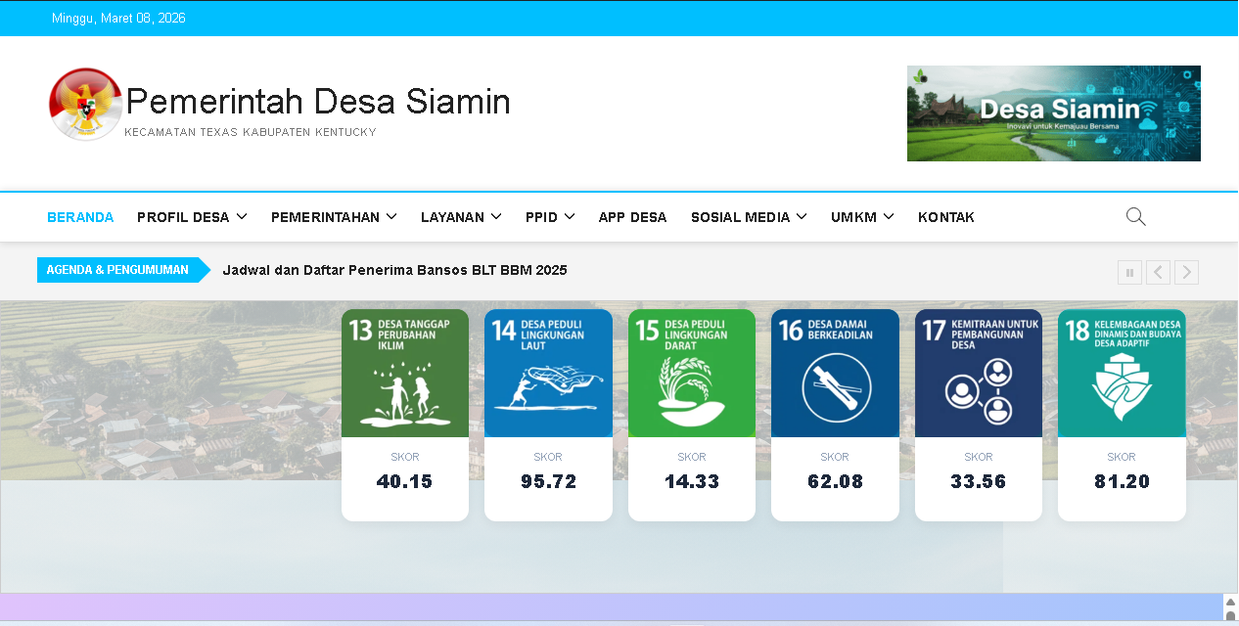
Task: Select SDG 16 Desa Damai Berkeadilan icon
Action: pos(835,373)
